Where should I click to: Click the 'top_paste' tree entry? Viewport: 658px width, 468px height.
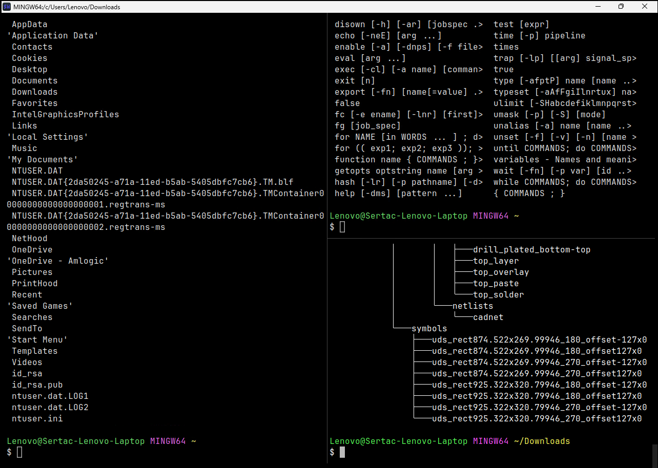496,284
